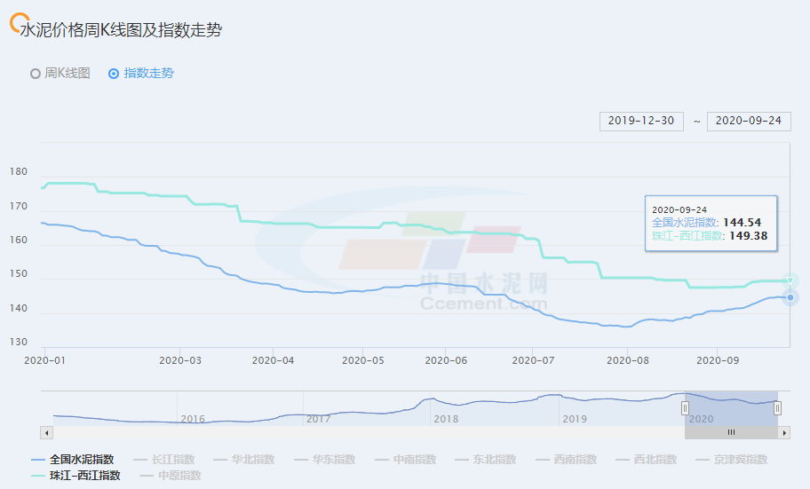Click the 2018 marker in the overview timeline

pos(446,419)
